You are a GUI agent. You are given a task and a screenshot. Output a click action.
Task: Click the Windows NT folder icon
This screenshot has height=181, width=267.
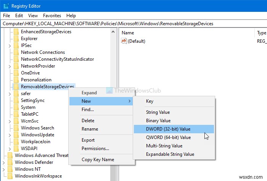point(10,169)
